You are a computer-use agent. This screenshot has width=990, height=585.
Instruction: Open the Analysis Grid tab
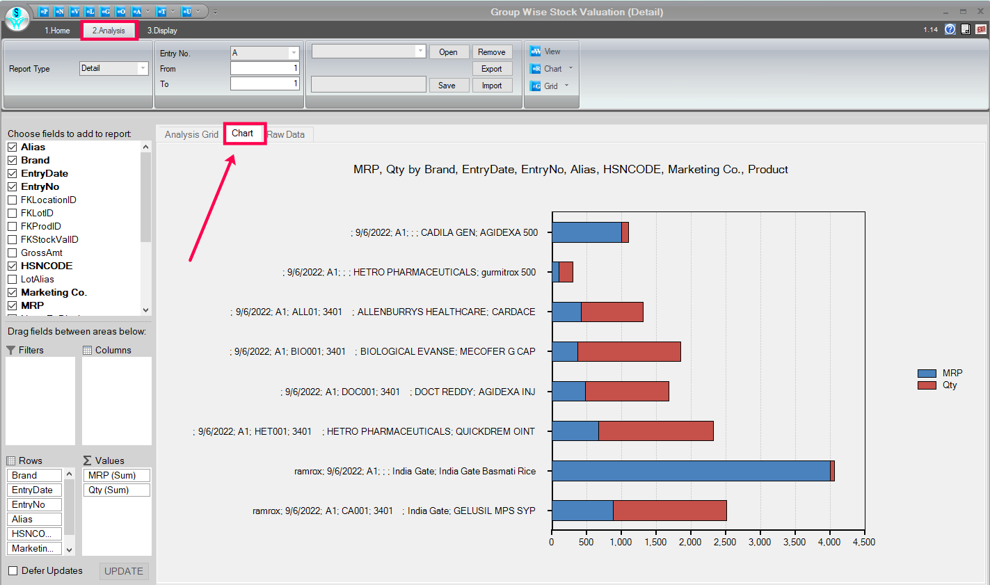[x=191, y=134]
